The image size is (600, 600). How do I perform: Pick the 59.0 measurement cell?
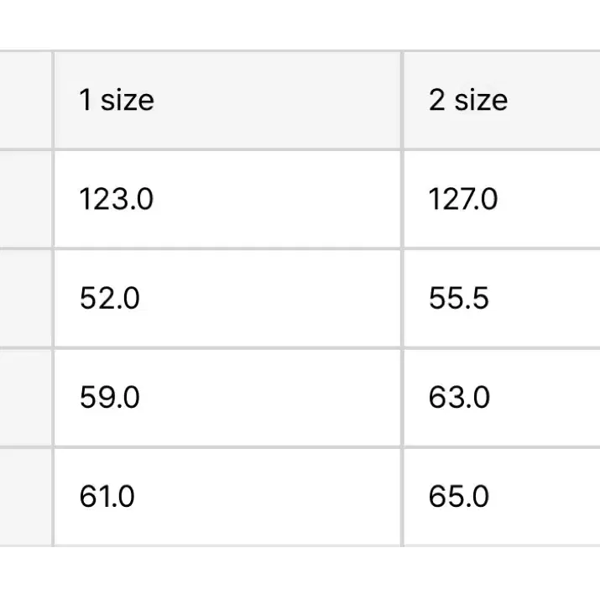(227, 398)
